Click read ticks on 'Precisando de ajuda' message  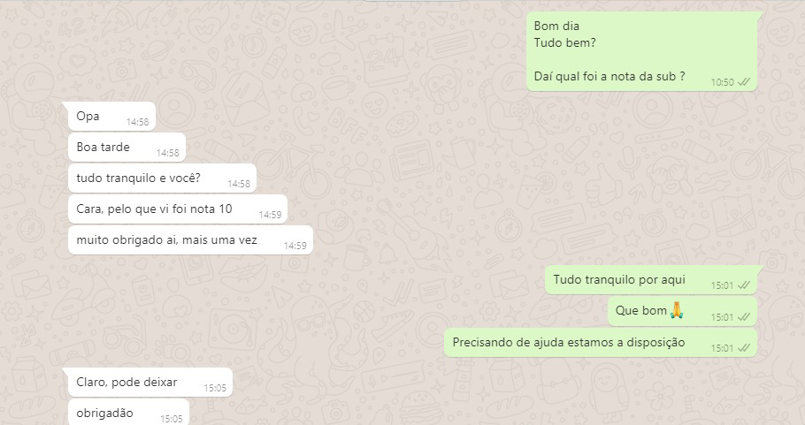743,348
